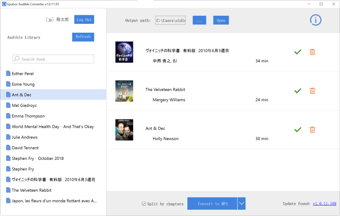
Task: Open the info icon in the top right
Action: tap(316, 20)
